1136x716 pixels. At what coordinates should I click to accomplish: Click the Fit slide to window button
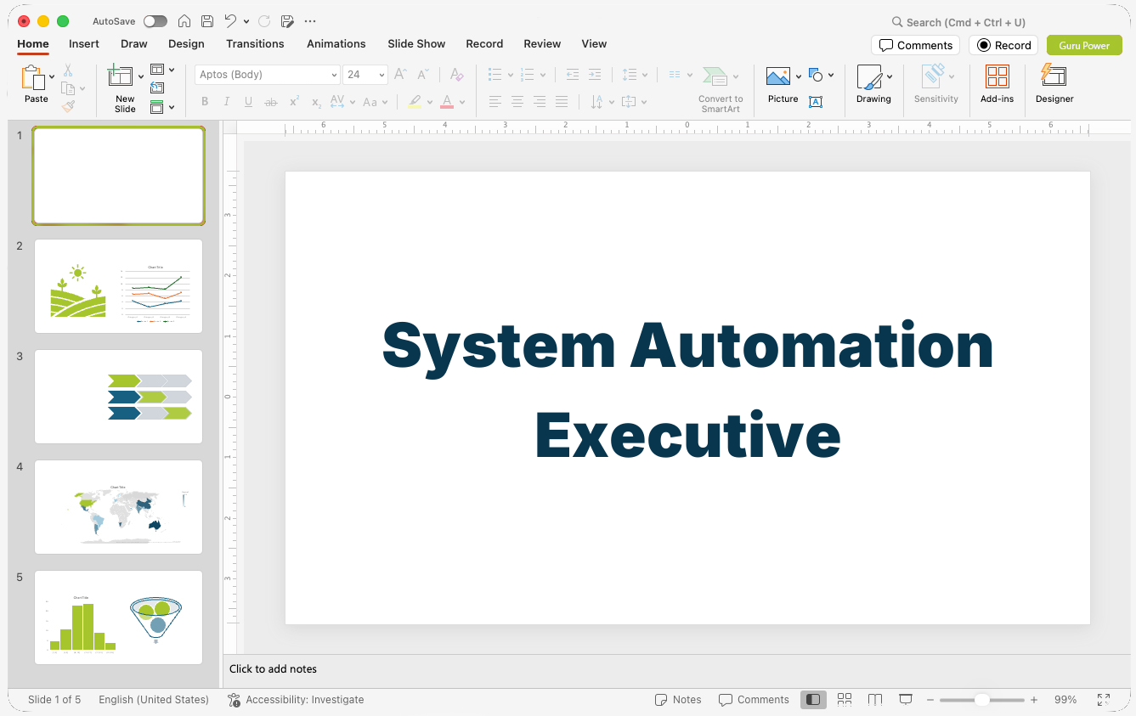click(x=1103, y=700)
